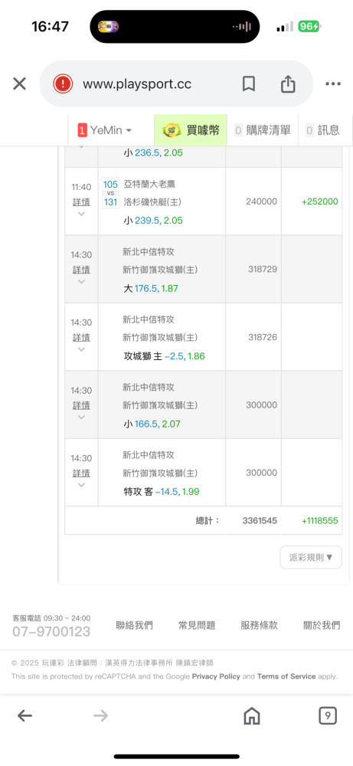Screen dimensions: 353x766
Task: Open the 常見問題 footer link
Action: (197, 625)
